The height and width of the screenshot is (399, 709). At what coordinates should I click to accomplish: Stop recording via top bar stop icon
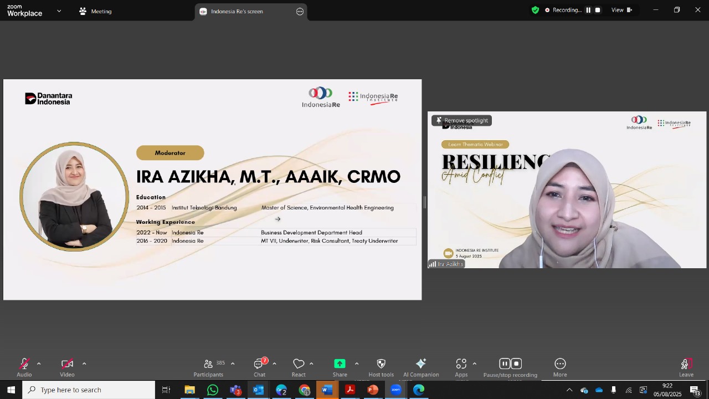click(x=598, y=10)
